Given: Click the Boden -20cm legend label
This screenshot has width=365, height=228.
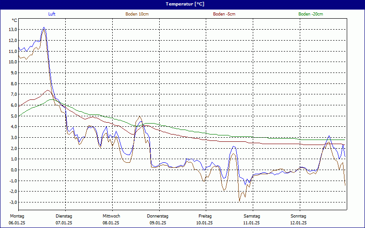Looking at the screenshot, I should 311,14.
